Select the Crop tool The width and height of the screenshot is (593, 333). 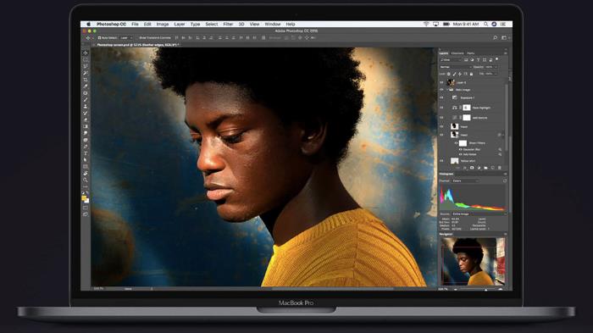(x=86, y=80)
